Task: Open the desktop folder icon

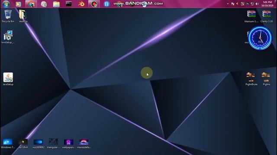Action: tap(23, 16)
